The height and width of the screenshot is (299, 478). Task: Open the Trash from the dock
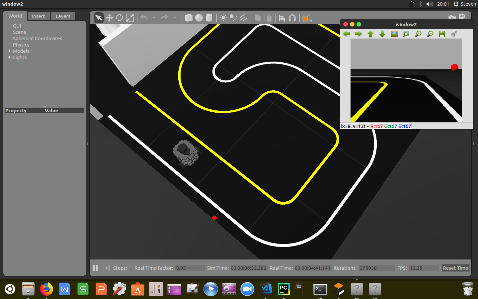click(x=468, y=289)
